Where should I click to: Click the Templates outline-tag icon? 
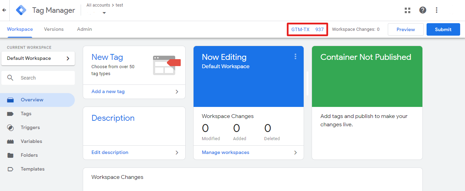[10, 169]
